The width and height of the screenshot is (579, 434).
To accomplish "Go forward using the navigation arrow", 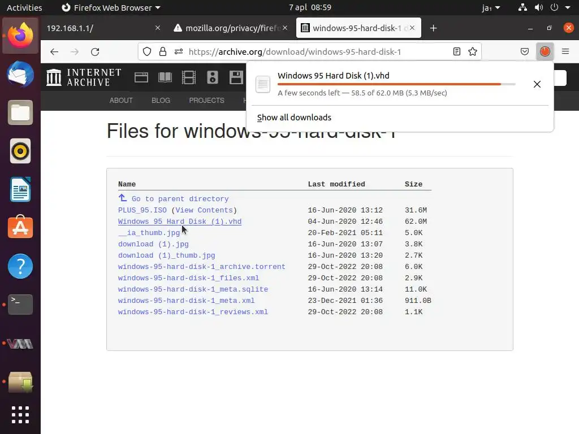I will click(x=75, y=51).
